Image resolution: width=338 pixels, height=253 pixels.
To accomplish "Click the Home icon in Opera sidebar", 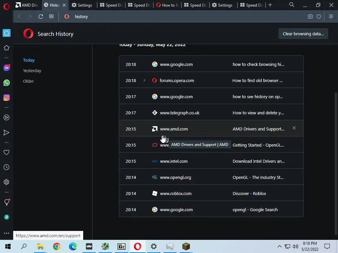I will (7, 33).
